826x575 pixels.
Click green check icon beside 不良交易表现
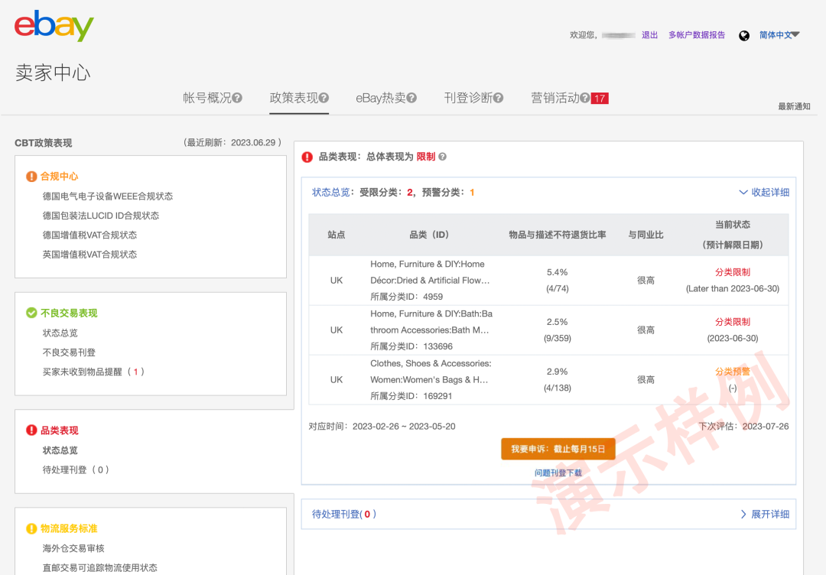31,313
